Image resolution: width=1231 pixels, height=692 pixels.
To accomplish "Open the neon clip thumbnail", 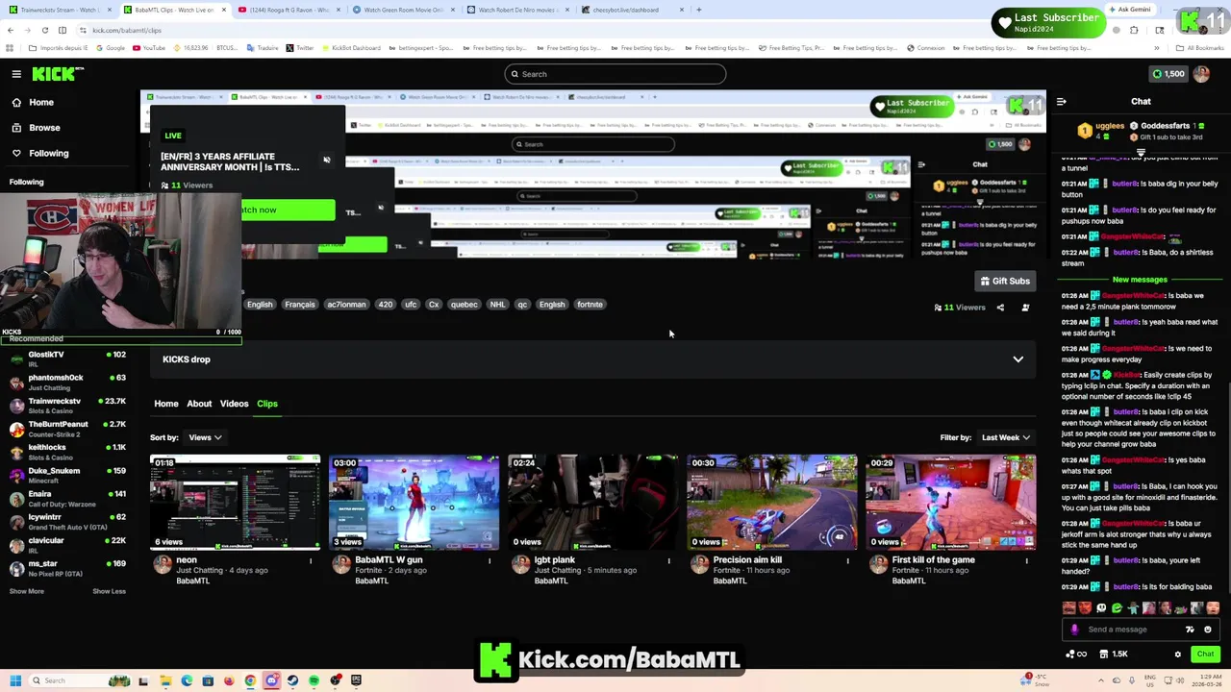I will (x=236, y=503).
